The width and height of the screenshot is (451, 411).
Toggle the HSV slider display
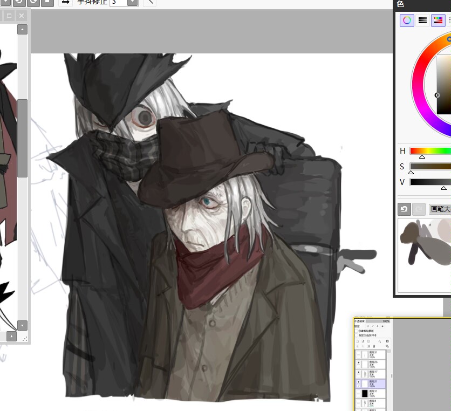(x=438, y=20)
